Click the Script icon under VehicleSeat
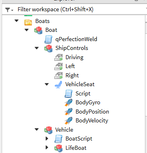This screenshot has height=153, width=147. 68,93
